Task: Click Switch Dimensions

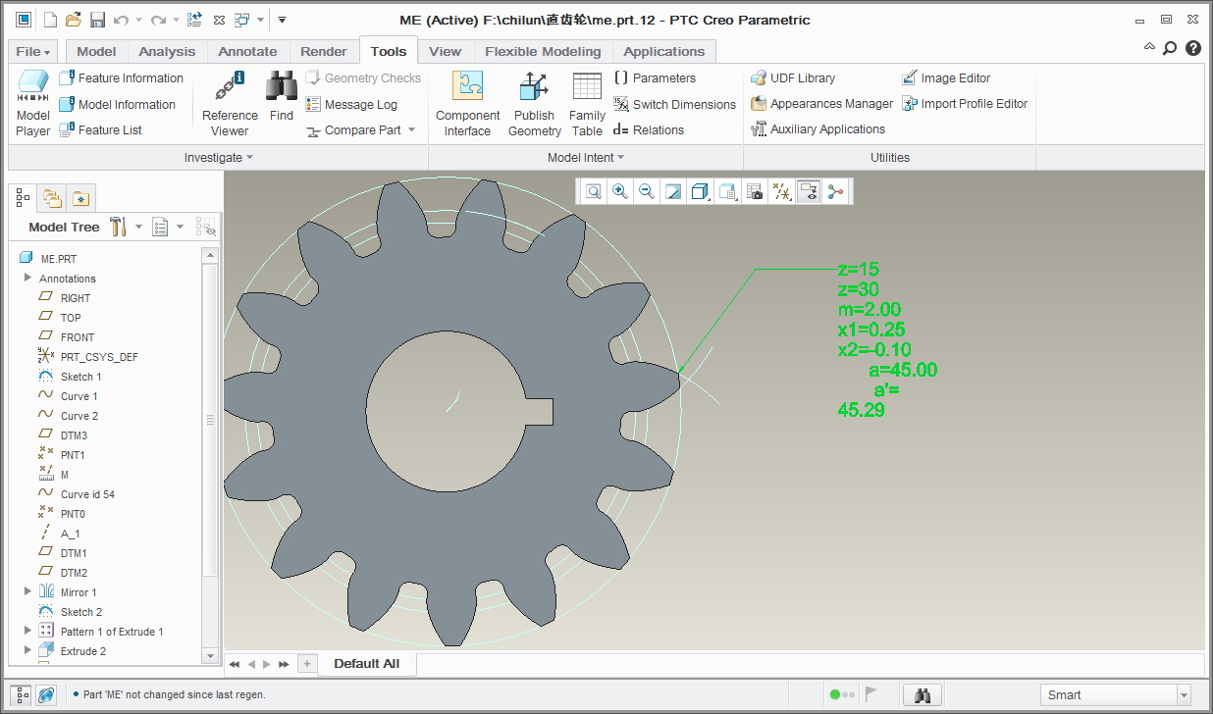Action: pos(674,104)
